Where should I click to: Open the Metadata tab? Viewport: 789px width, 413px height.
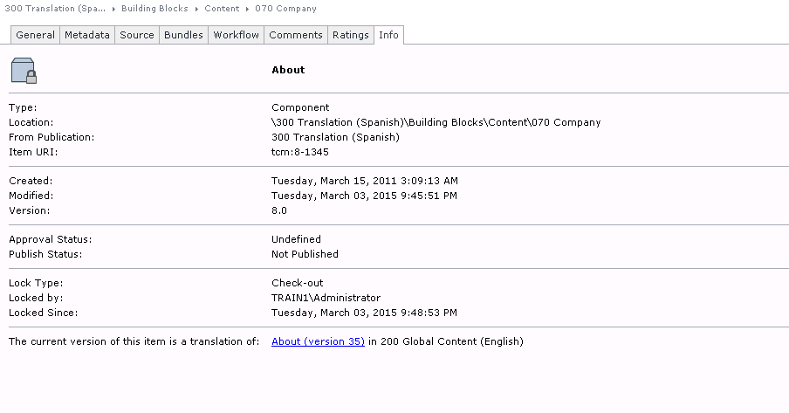87,35
